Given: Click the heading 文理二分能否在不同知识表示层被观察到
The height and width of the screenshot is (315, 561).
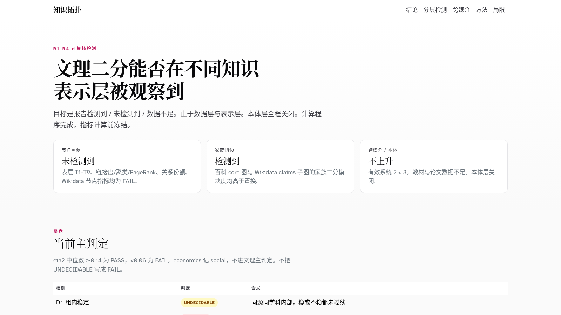Looking at the screenshot, I should click(156, 80).
